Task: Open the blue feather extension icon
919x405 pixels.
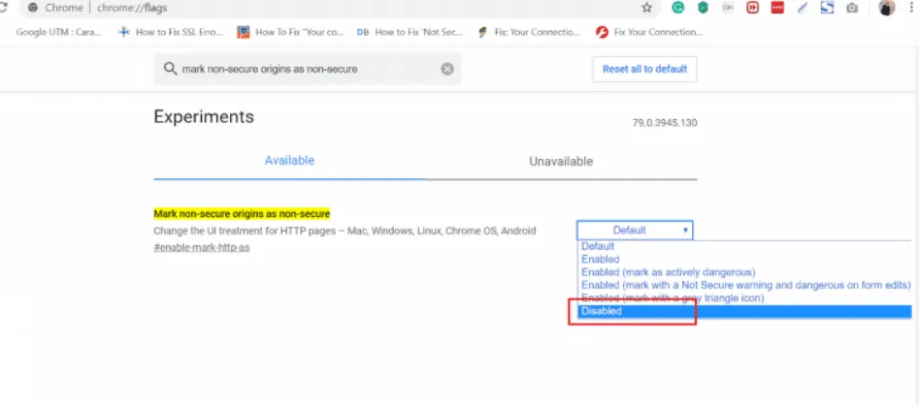Action: [803, 8]
